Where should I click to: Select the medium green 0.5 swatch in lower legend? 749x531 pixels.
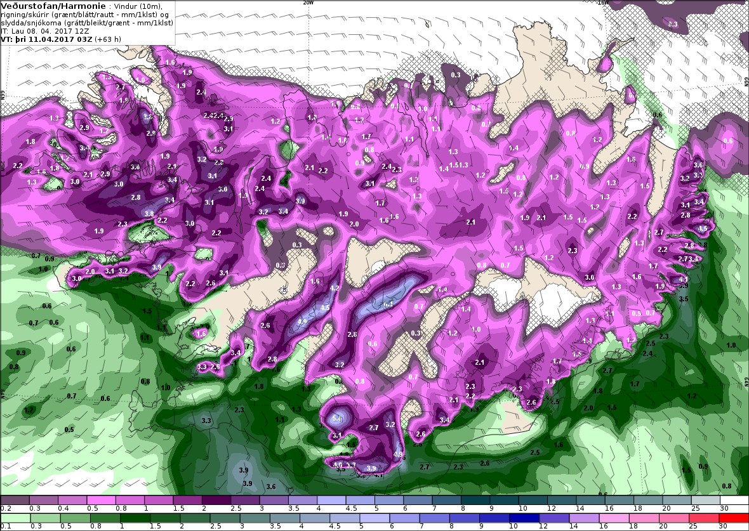tap(76, 518)
